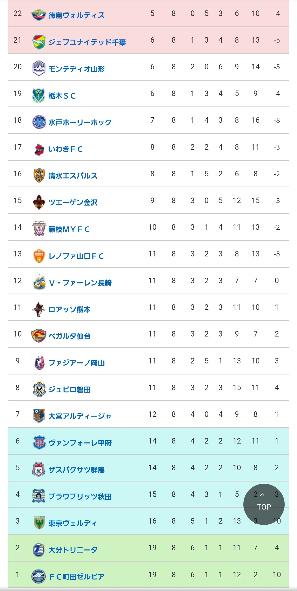
Task: Click the モンテディオ山形 team emblem
Action: 39,68
